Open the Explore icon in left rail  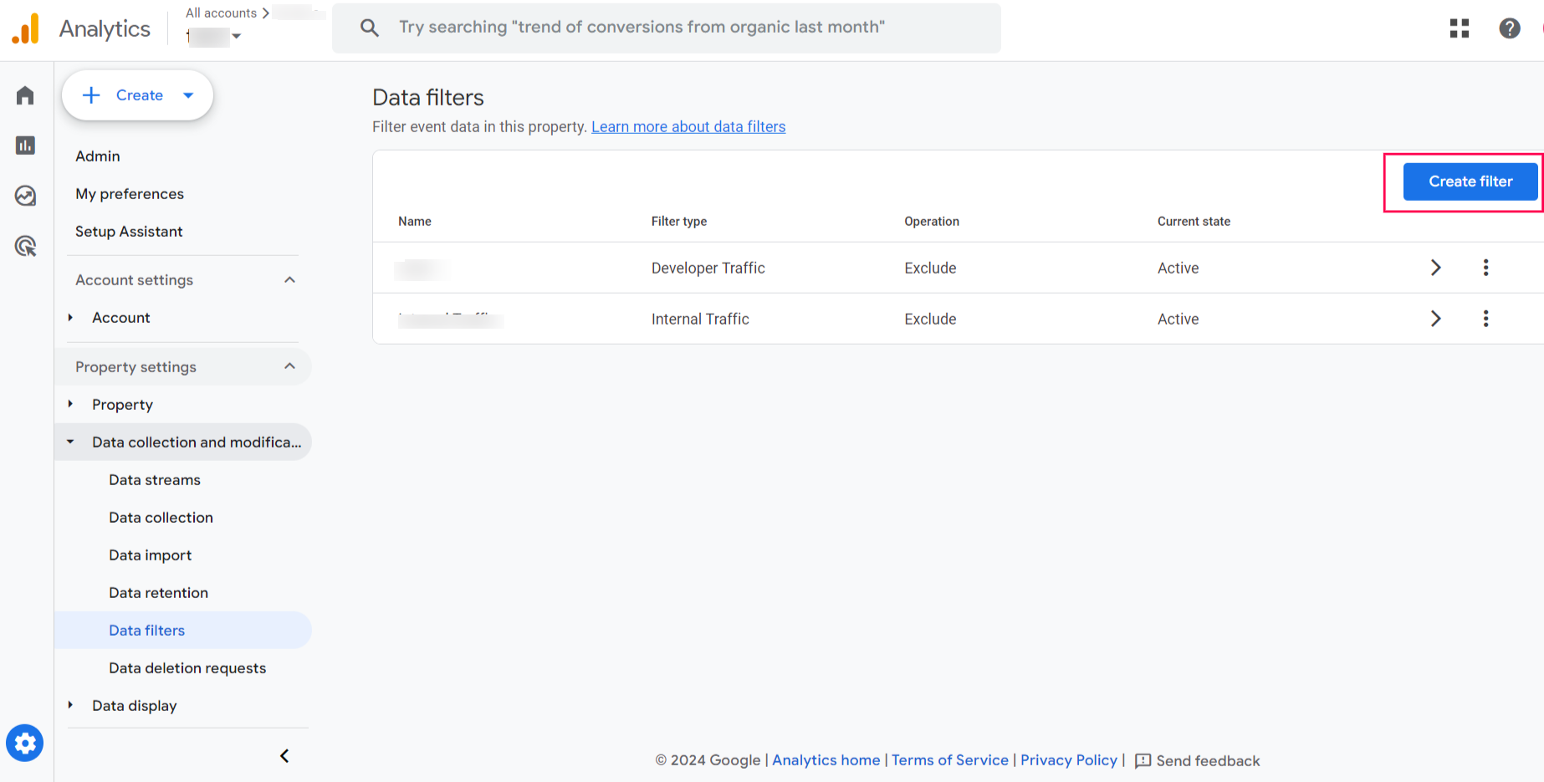(25, 196)
